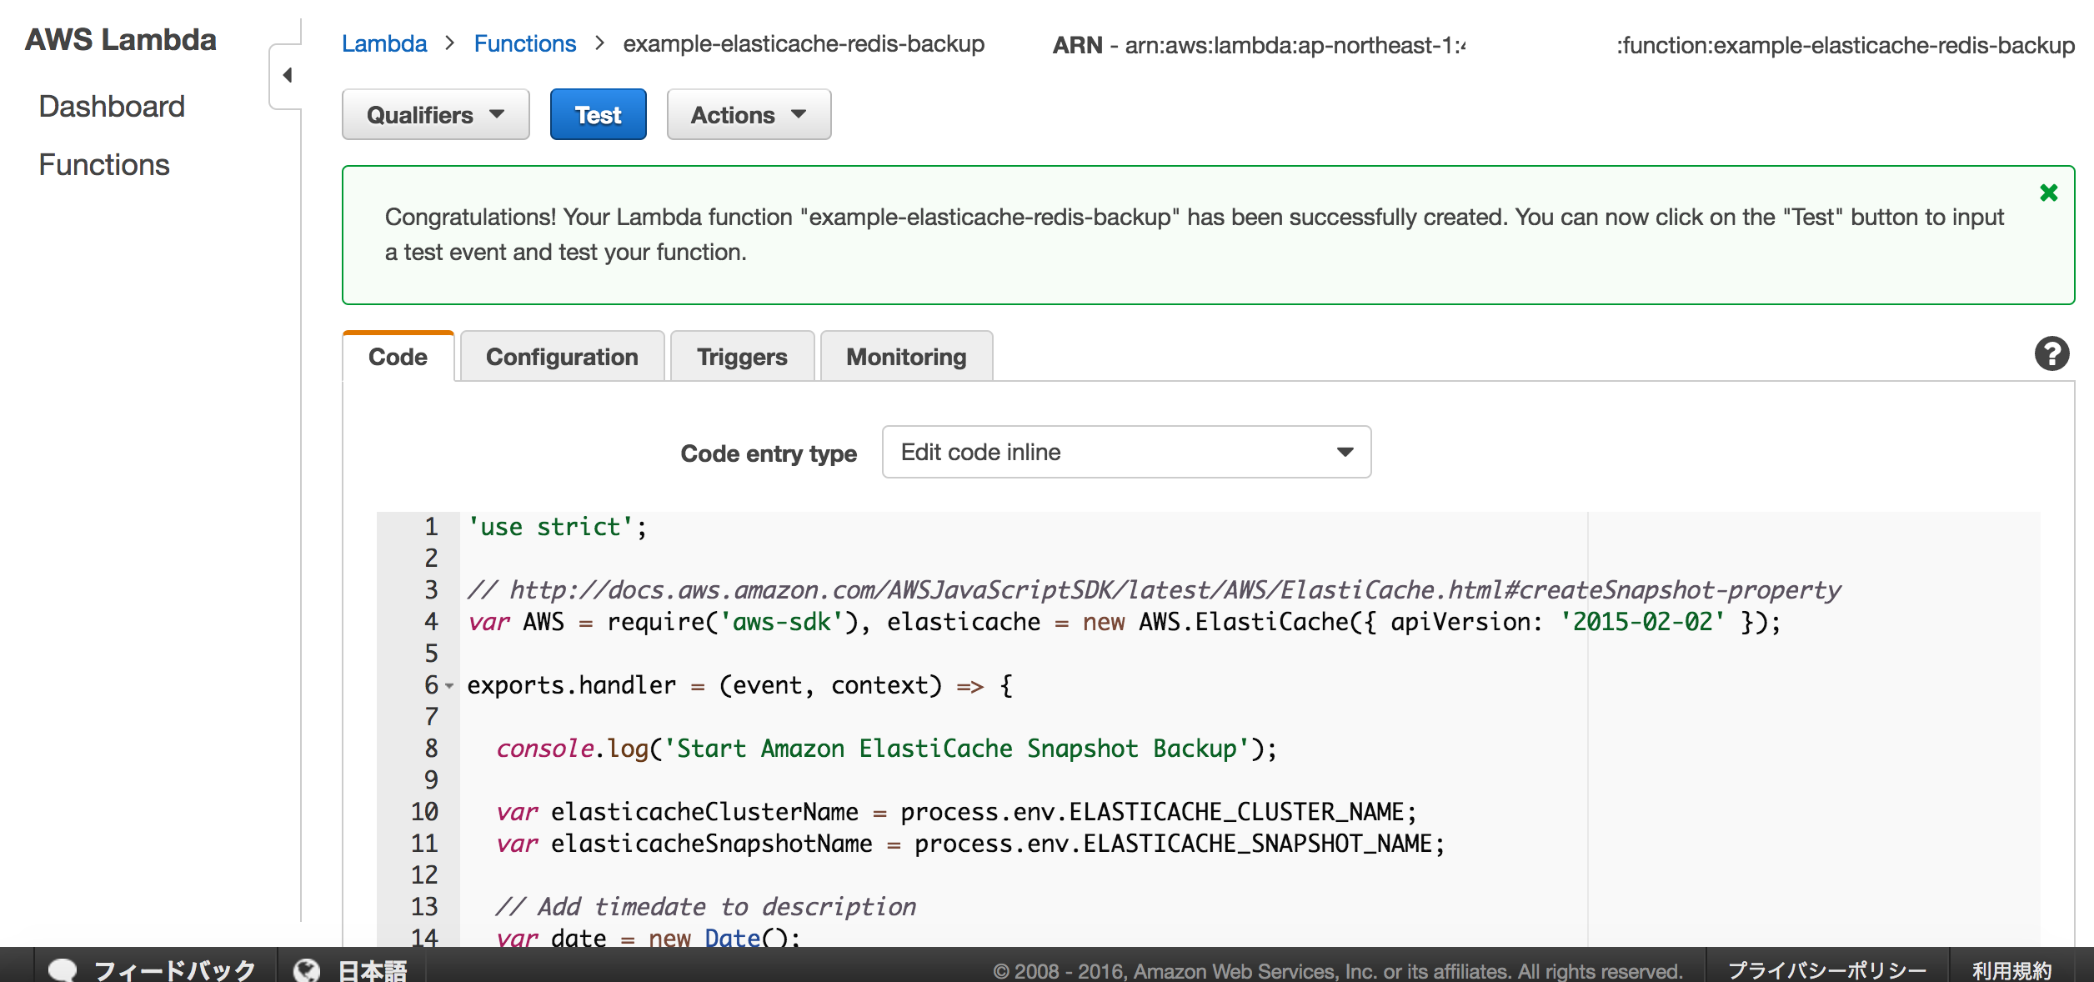2094x982 pixels.
Task: Open the Actions dropdown menu
Action: pos(749,114)
